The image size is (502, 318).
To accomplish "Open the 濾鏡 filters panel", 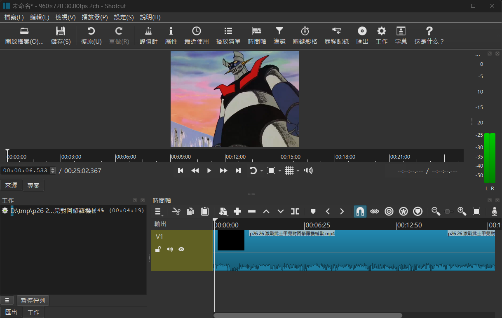I will coord(279,36).
